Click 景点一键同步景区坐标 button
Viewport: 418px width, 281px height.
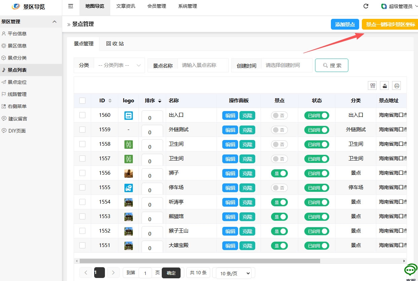(390, 25)
